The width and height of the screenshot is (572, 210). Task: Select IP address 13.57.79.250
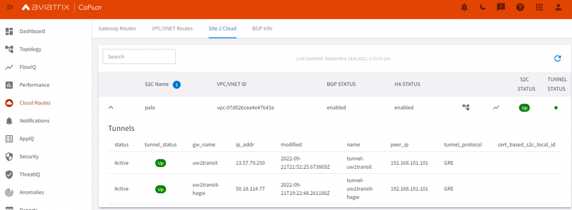(x=250, y=163)
